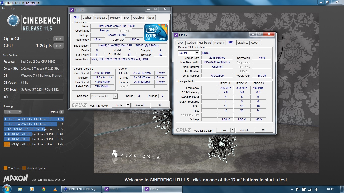Image resolution: width=344 pixels, height=193 pixels.
Task: Select ranking row 2C/2T @ 2.20 GHz
Action: [x=33, y=144]
